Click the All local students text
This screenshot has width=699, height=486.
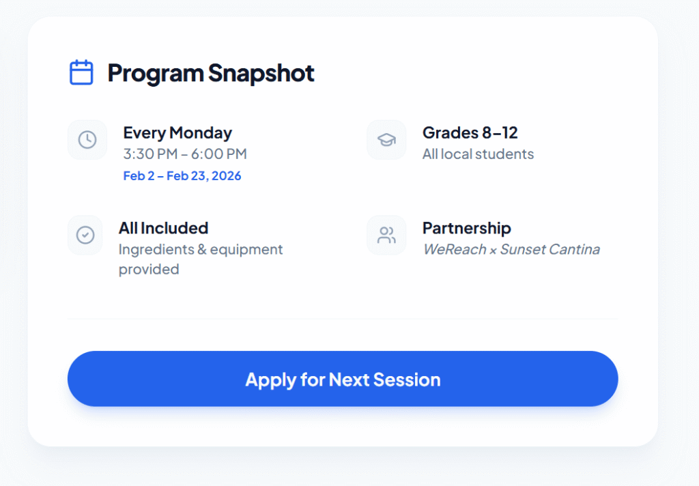tap(478, 154)
